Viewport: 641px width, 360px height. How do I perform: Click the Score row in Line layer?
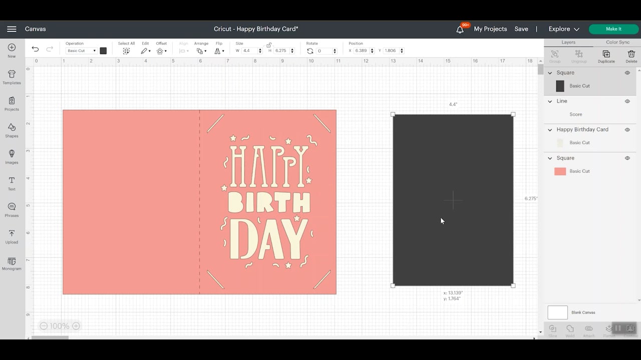click(590, 114)
